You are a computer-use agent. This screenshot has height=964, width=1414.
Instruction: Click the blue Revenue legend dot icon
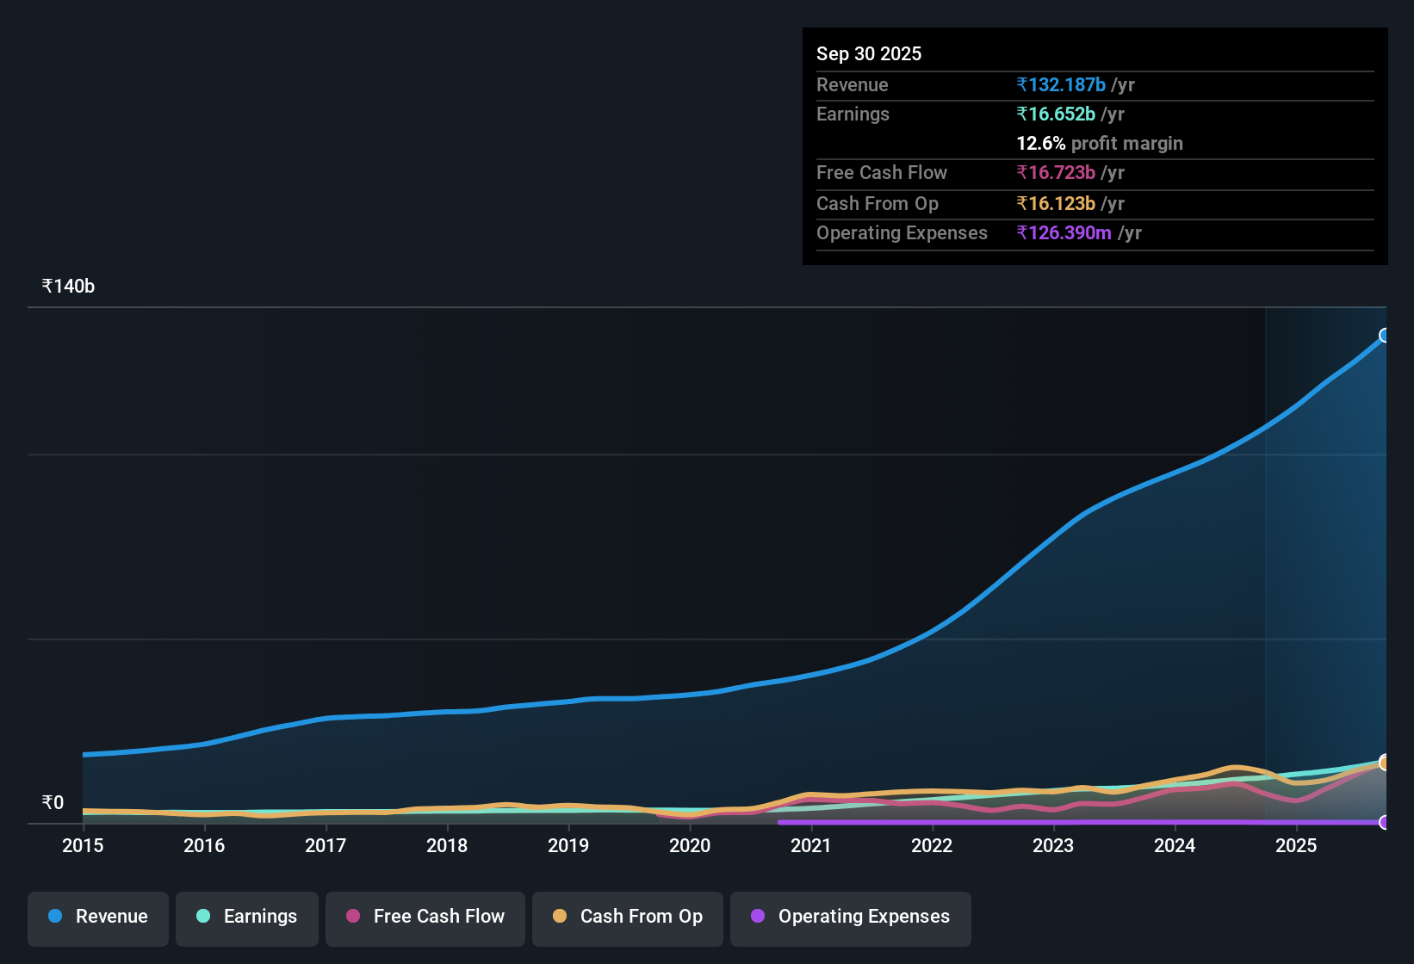coord(54,917)
